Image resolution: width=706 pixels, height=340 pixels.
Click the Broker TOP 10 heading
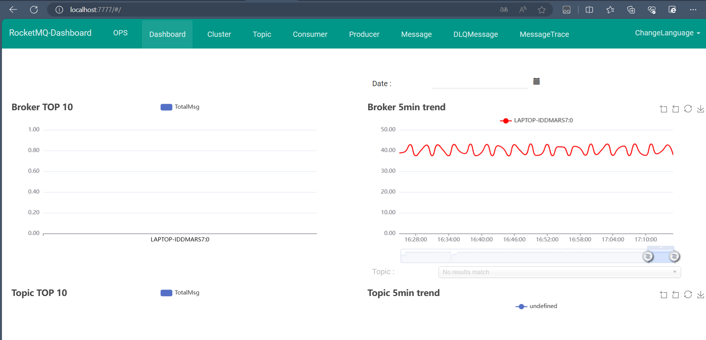(42, 107)
